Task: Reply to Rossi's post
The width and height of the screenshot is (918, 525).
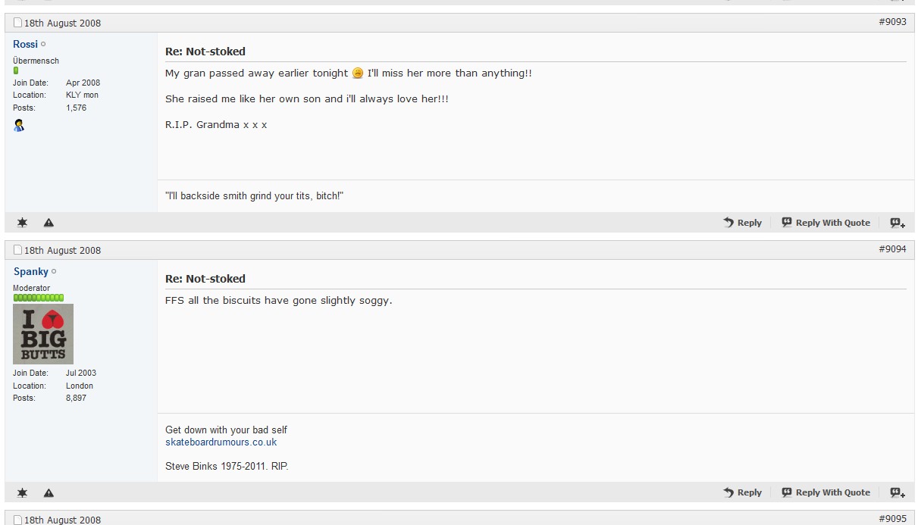Action: (x=742, y=223)
